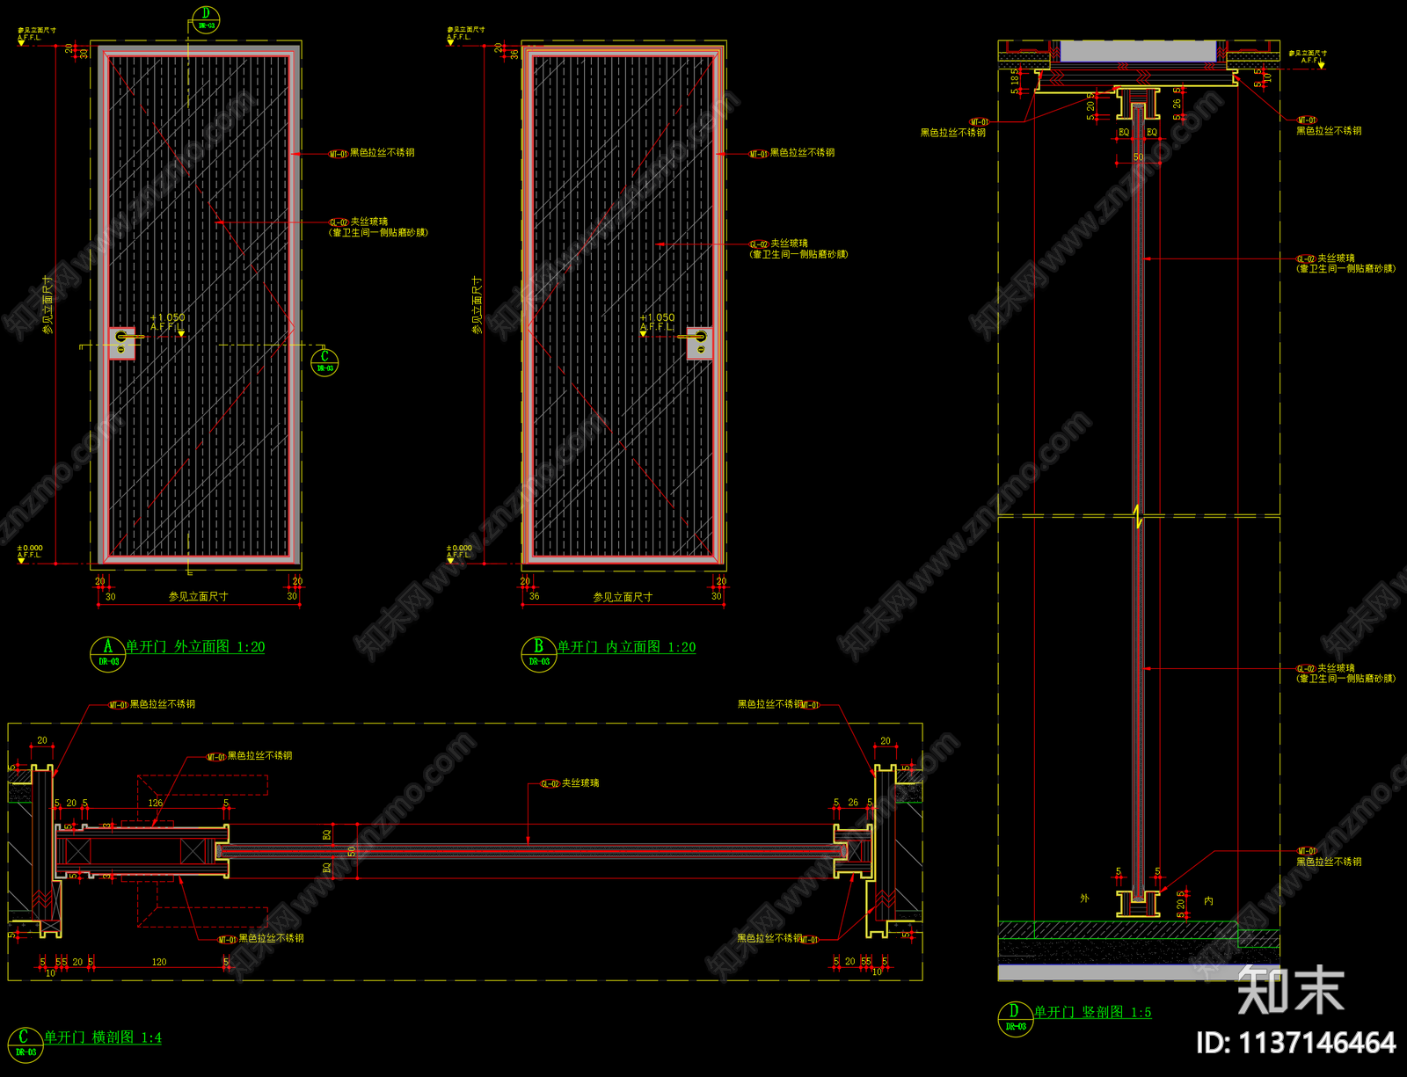Click the 参见立面尺寸 A.F.F.L. note at the vertical section top right
Screen dimensions: 1407x1077
pos(1309,58)
